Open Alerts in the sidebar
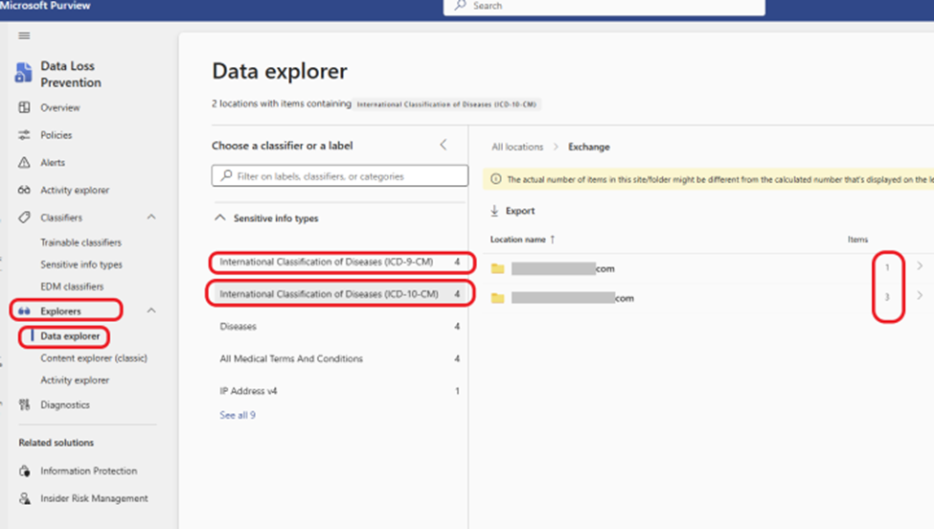The height and width of the screenshot is (529, 934). [x=53, y=163]
